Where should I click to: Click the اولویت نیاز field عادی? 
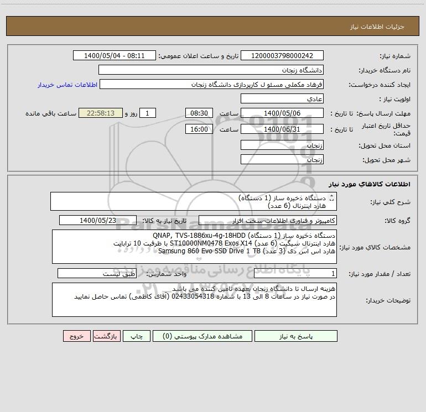282,98
